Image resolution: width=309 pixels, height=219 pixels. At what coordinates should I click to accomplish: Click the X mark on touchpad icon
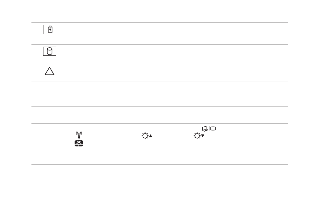(79, 142)
